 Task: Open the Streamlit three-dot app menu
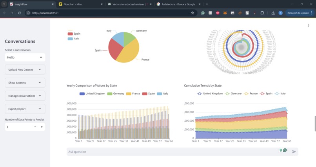point(308,25)
